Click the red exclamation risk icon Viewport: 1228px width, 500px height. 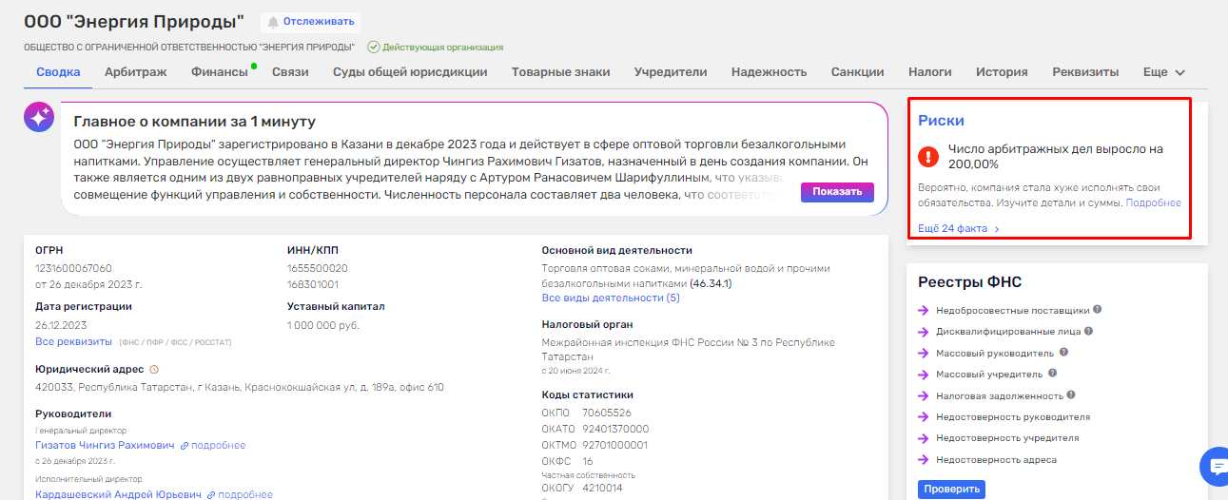(x=927, y=156)
